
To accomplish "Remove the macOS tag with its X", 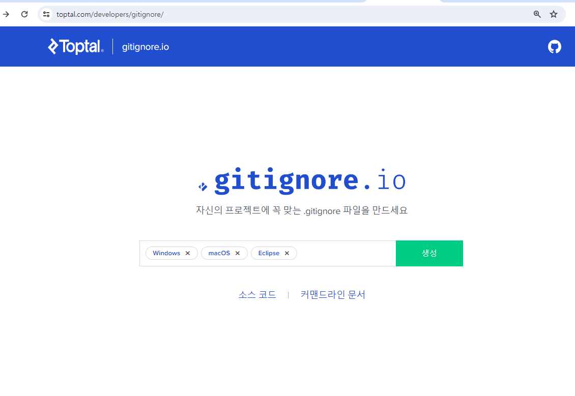I will coord(238,253).
